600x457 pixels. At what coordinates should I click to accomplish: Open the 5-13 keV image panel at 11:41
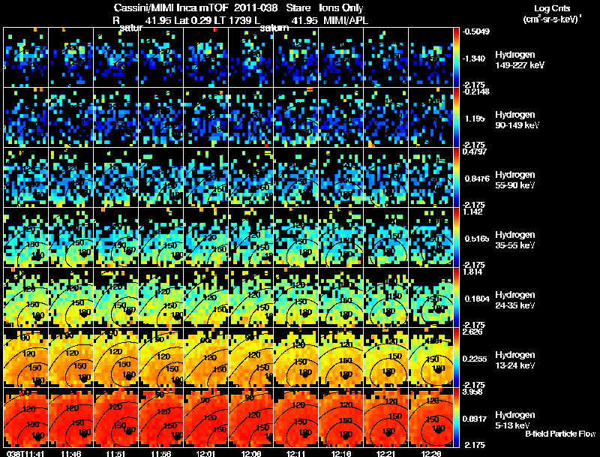26,417
